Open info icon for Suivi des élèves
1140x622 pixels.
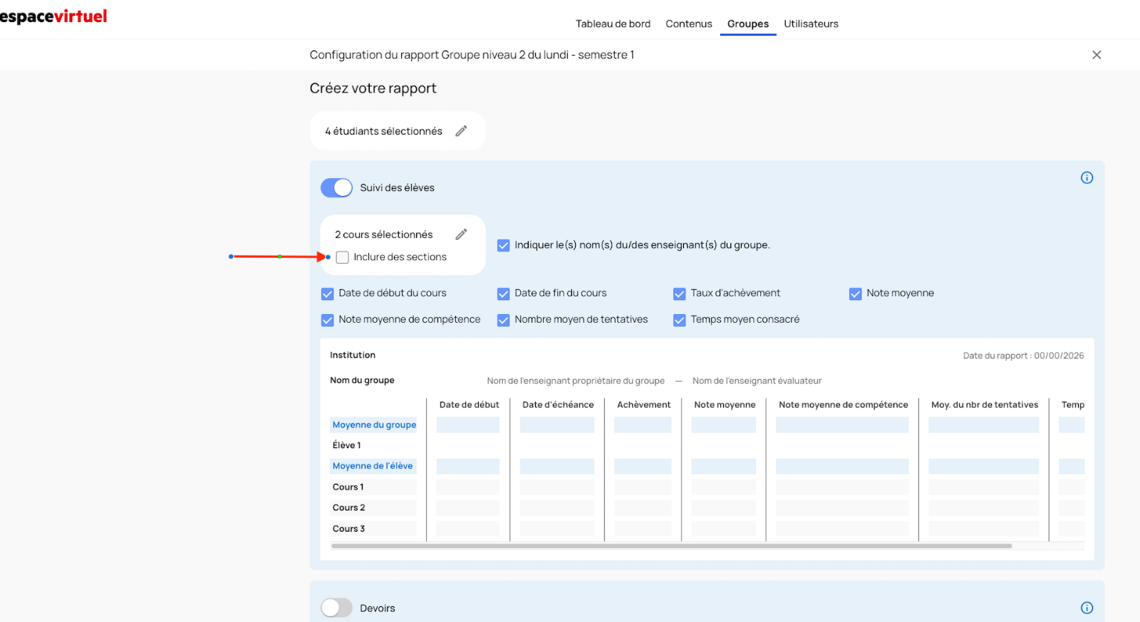coord(1087,178)
